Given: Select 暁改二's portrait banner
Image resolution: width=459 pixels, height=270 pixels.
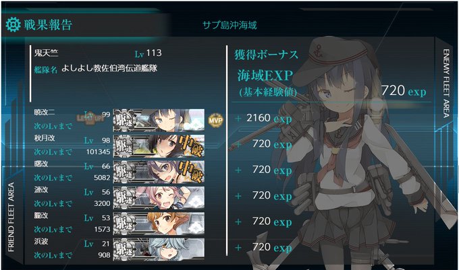Looking at the screenshot, I should 159,121.
